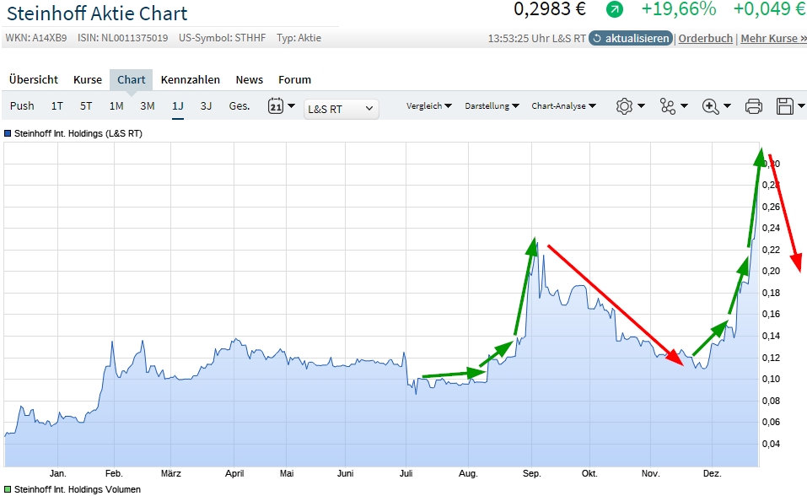Click the März month axis label
The height and width of the screenshot is (496, 807).
(x=171, y=473)
